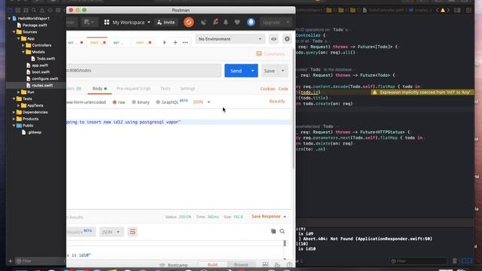Open the response JSON format dropdown

(111, 232)
